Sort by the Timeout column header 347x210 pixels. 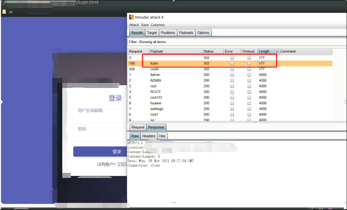(249, 52)
